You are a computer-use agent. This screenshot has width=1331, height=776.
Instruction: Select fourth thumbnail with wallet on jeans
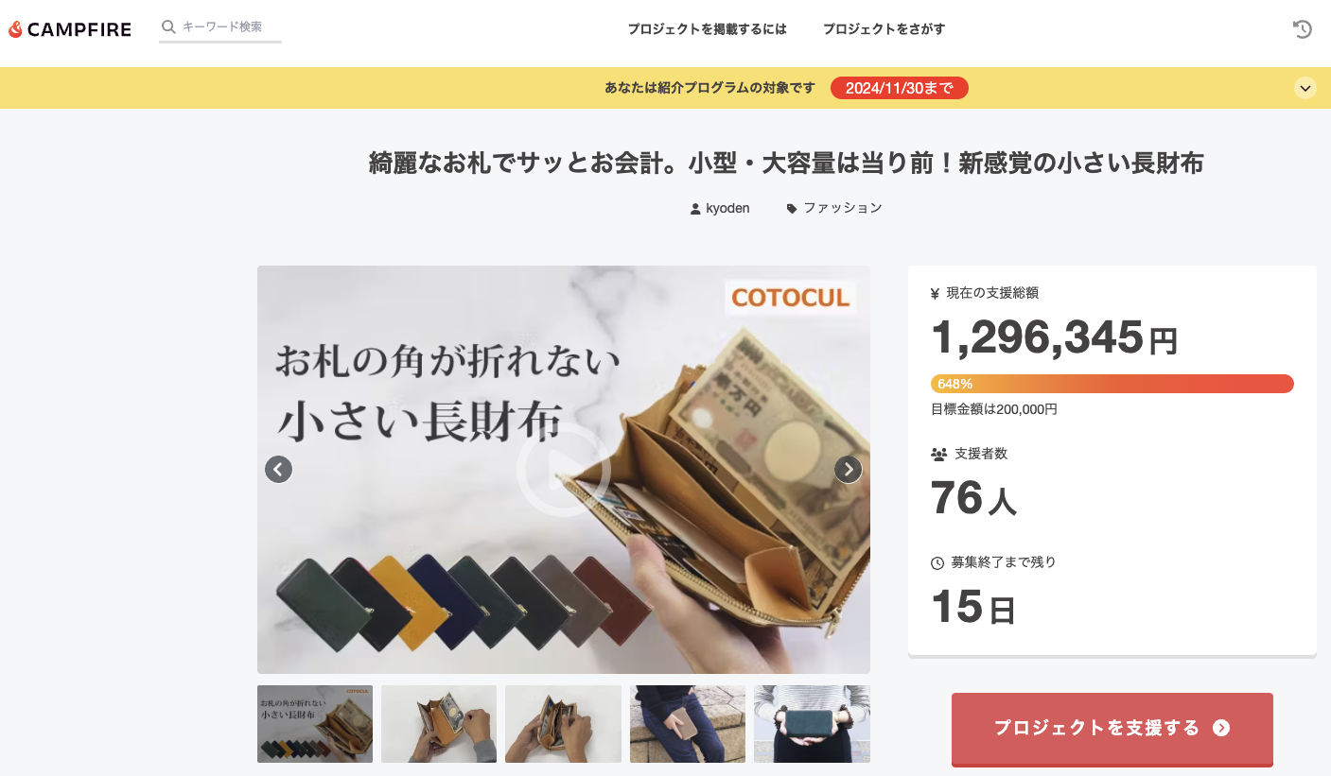(688, 724)
